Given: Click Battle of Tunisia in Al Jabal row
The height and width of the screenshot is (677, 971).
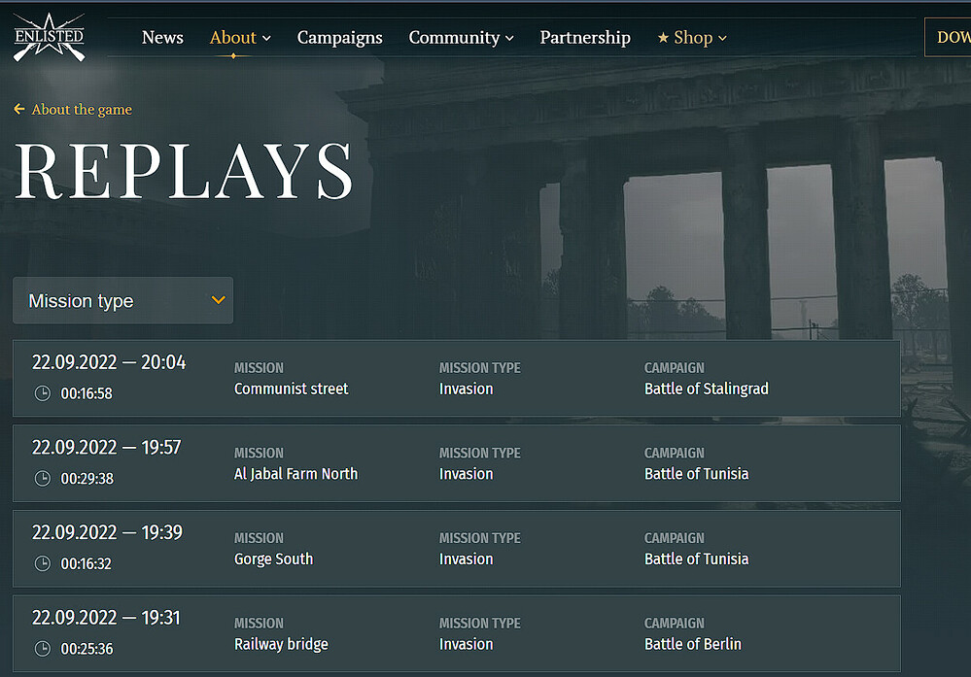Looking at the screenshot, I should click(697, 474).
